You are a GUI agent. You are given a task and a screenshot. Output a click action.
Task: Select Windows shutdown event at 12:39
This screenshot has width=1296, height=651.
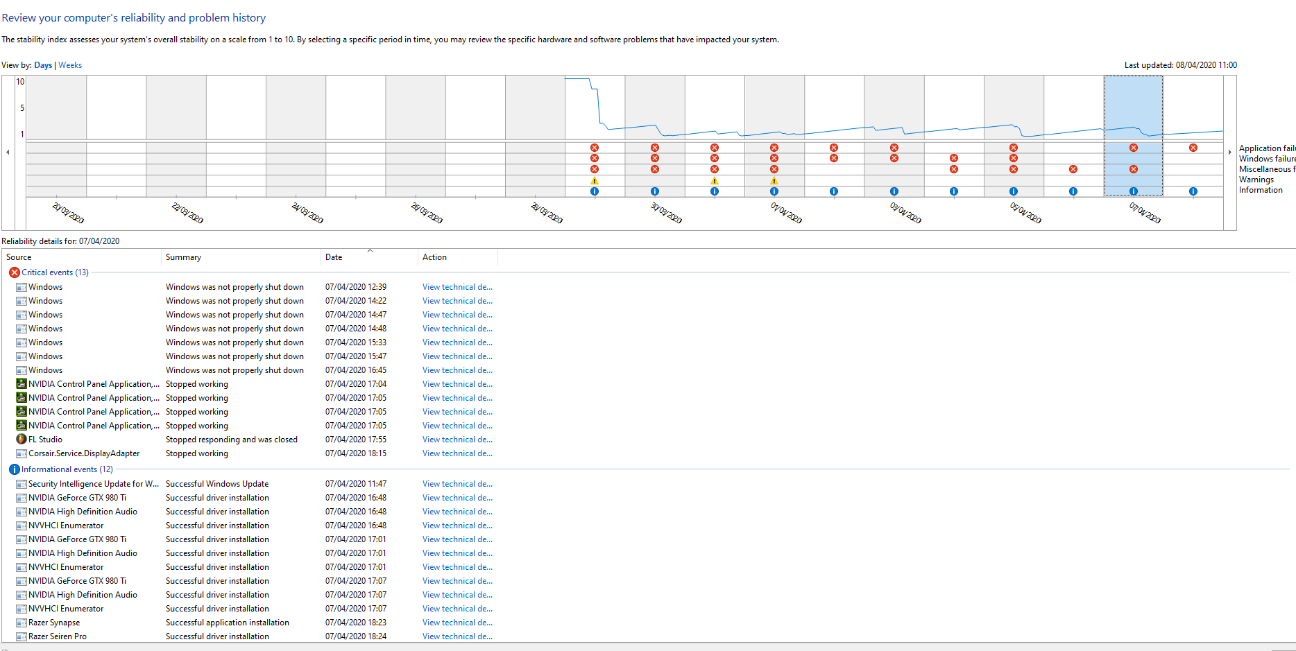(x=235, y=287)
